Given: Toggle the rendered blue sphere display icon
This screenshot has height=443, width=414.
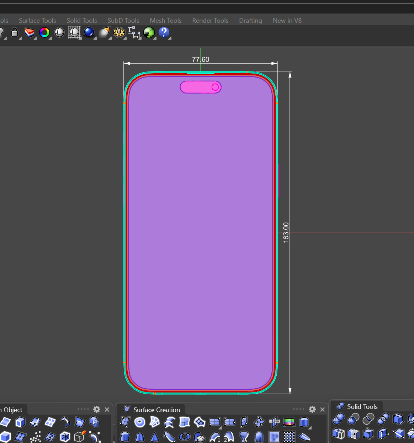Looking at the screenshot, I should [x=89, y=33].
